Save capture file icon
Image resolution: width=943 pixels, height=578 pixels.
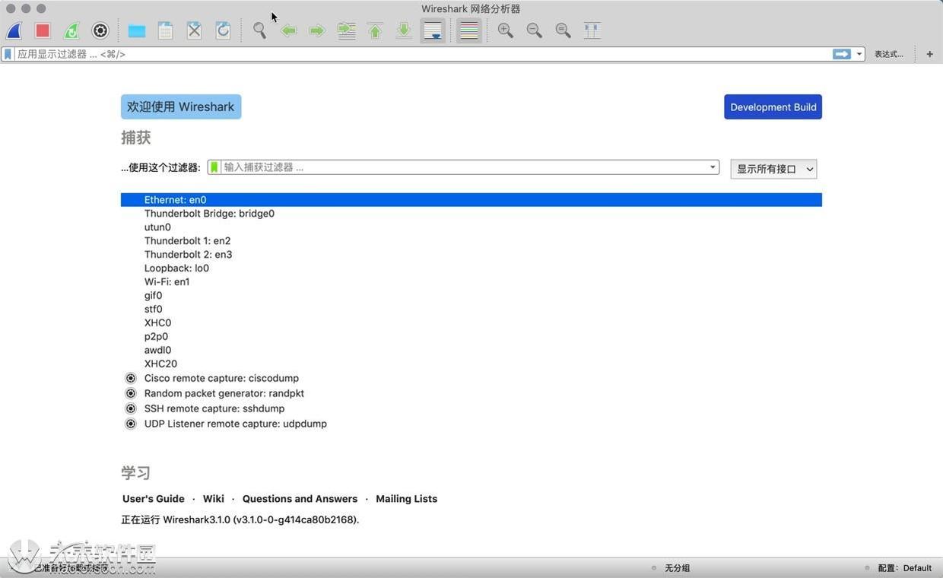pos(166,31)
